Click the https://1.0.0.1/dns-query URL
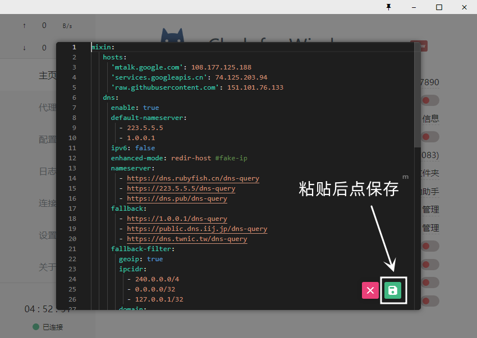 (x=177, y=219)
